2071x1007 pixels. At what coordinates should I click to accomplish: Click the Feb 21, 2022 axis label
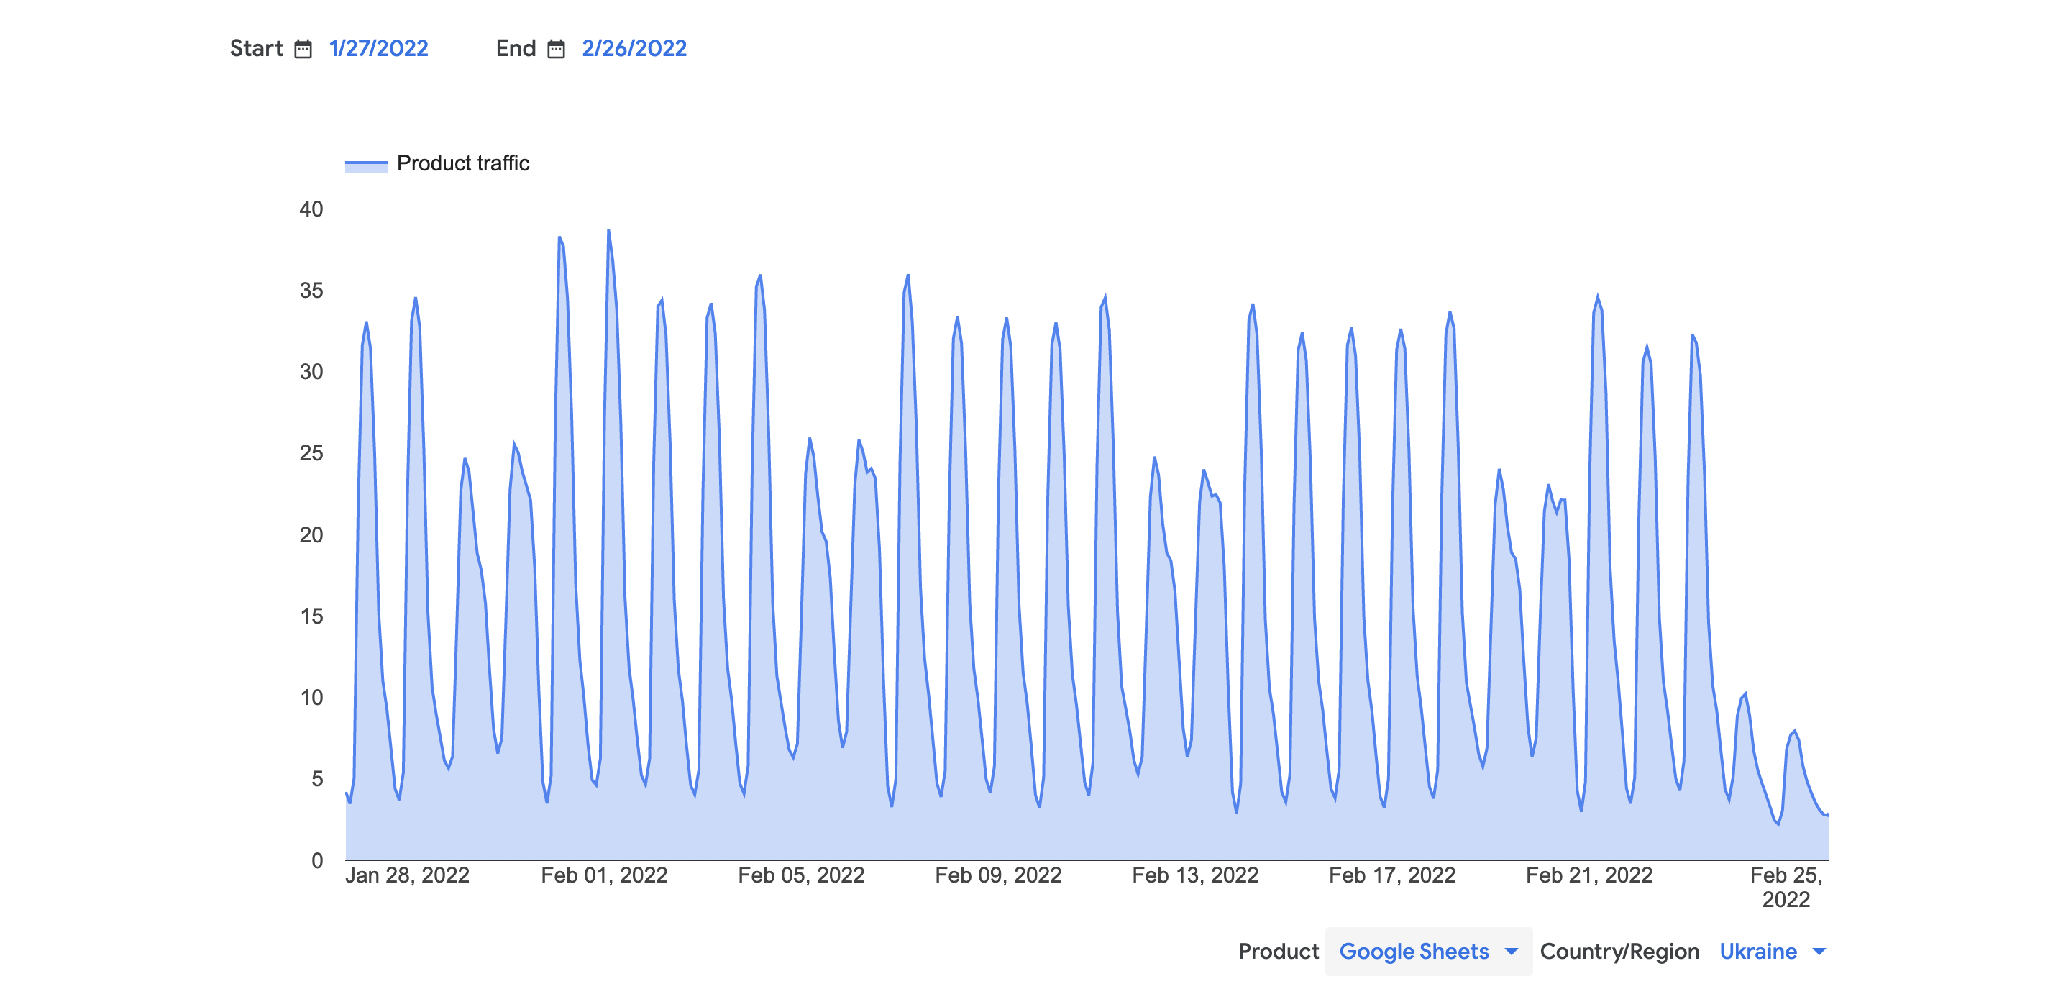pos(1588,875)
